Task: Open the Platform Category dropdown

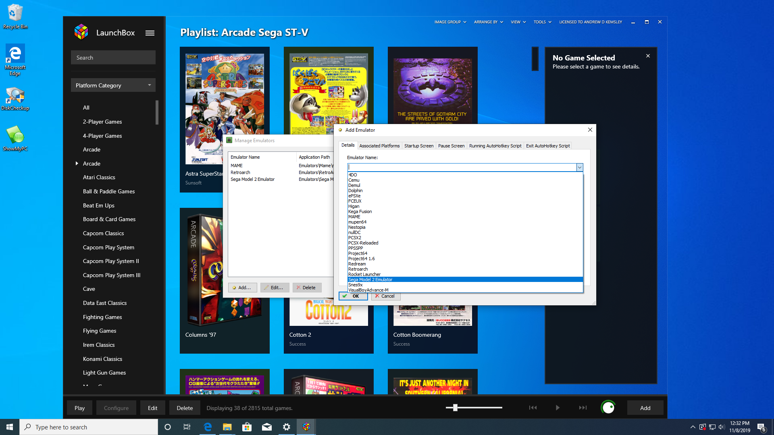Action: click(113, 85)
